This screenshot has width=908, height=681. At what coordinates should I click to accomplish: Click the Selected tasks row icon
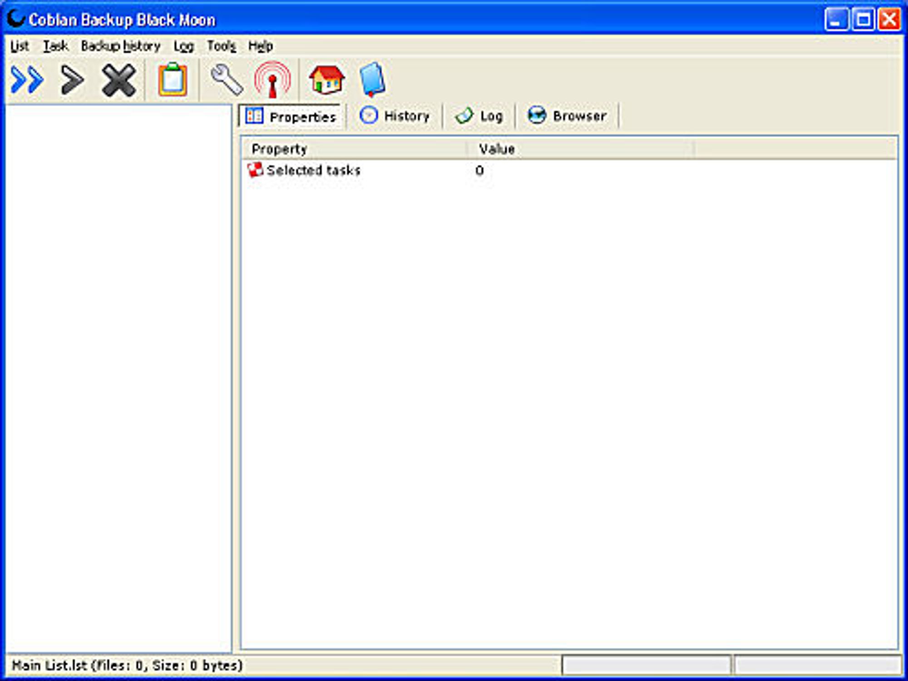point(255,170)
